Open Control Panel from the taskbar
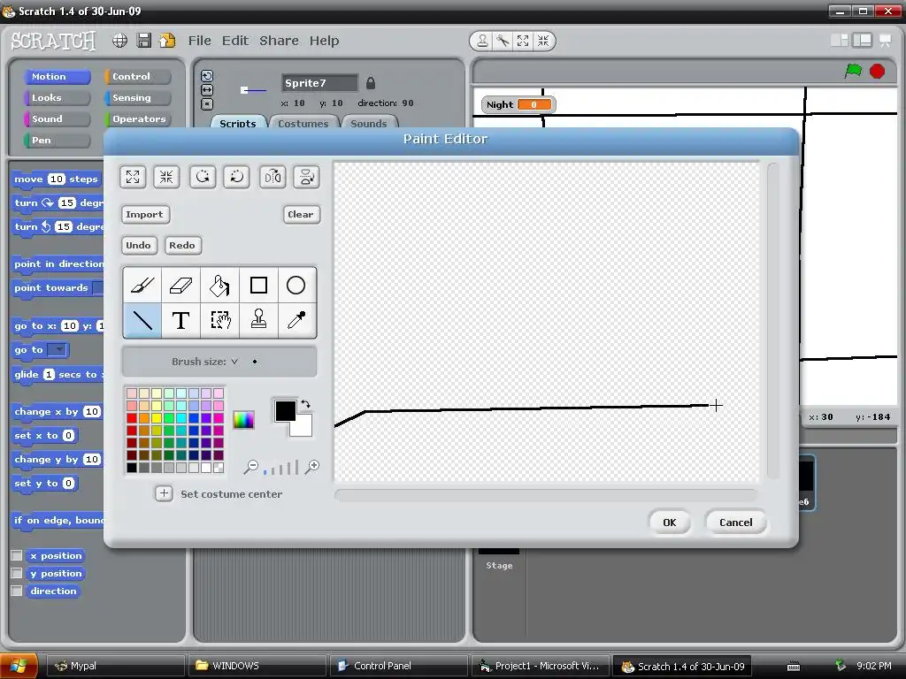This screenshot has width=906, height=679. pos(398,666)
